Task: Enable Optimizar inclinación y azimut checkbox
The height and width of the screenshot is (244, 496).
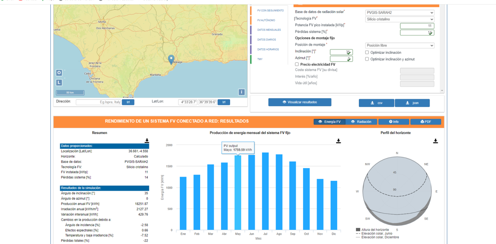Action: [x=367, y=59]
